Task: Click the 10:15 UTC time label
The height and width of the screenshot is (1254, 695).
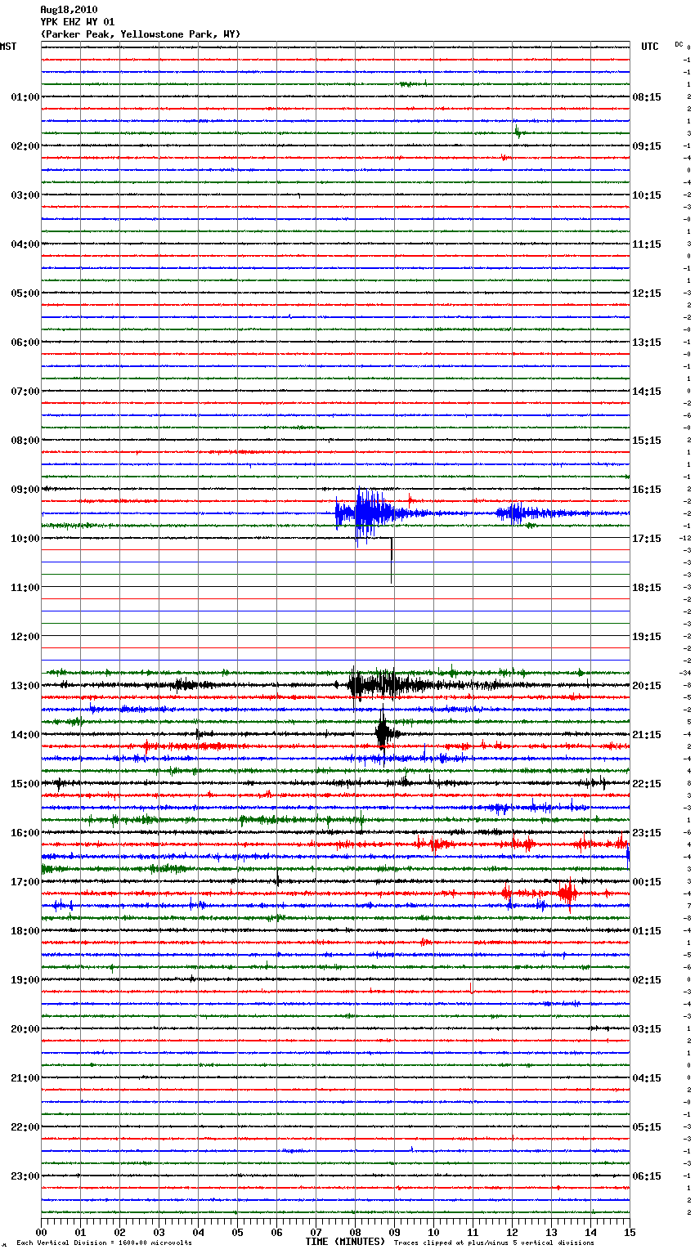Action: tap(647, 195)
